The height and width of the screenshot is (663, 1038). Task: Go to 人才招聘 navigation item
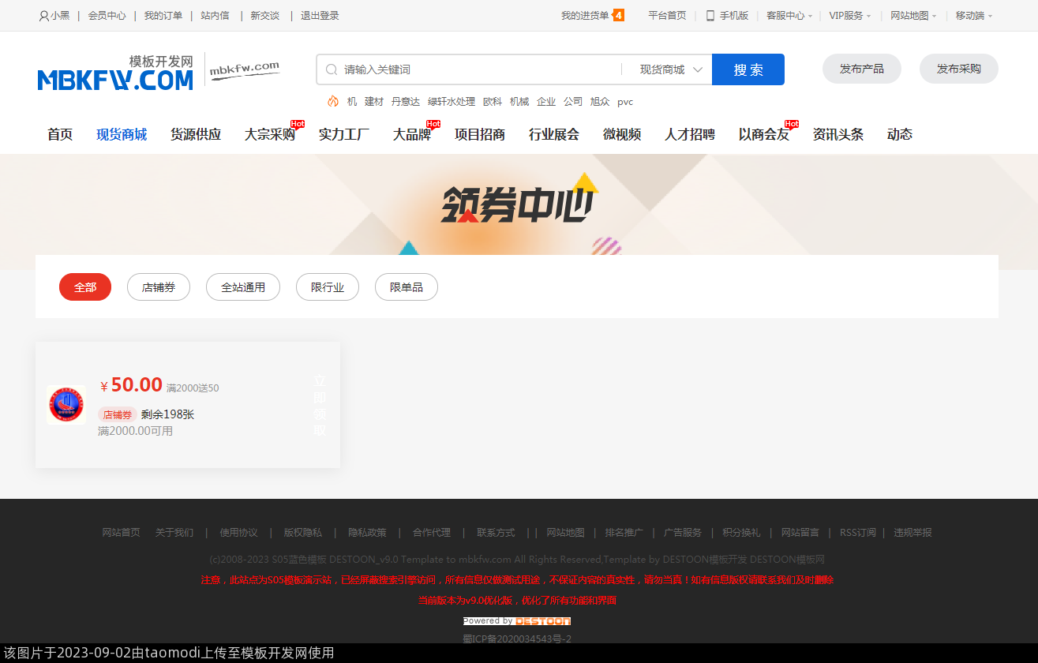689,134
